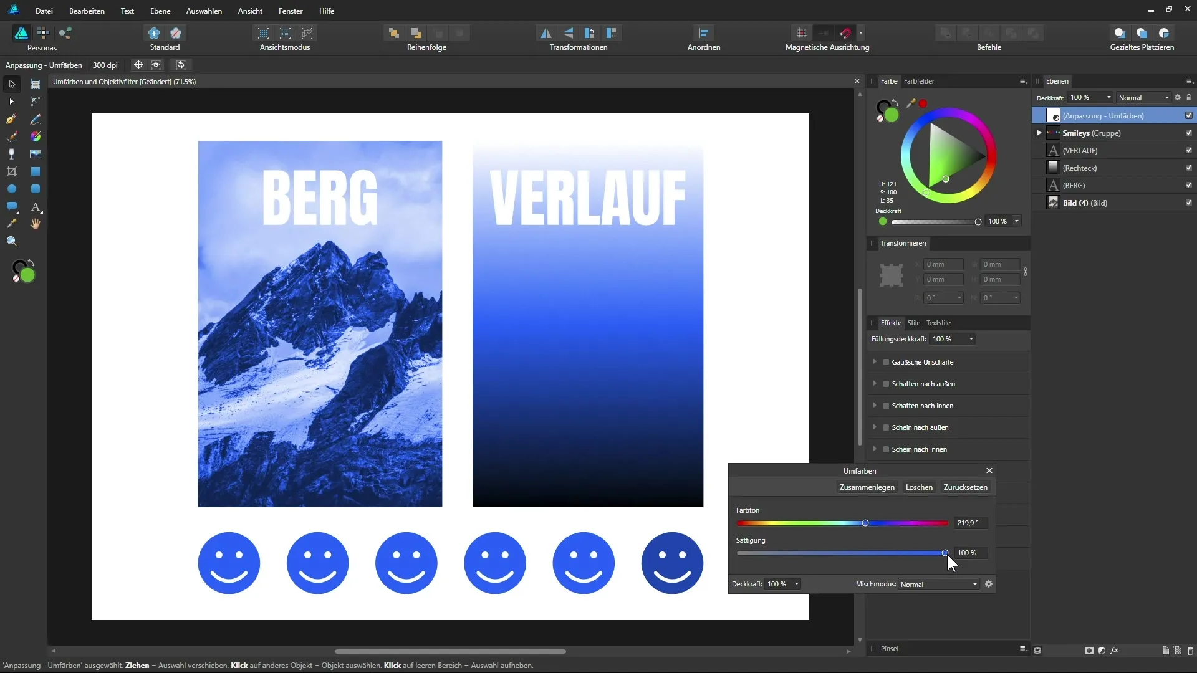Click Flip Horizontal transformation icon
This screenshot has height=673, width=1197.
546,33
